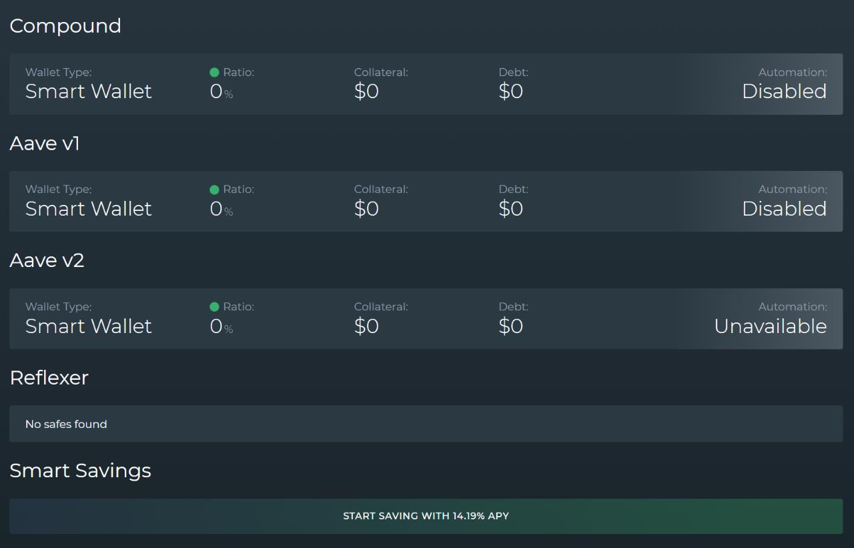This screenshot has height=548, width=854.
Task: Click Start Saving with 14.19% APY button
Action: [426, 516]
